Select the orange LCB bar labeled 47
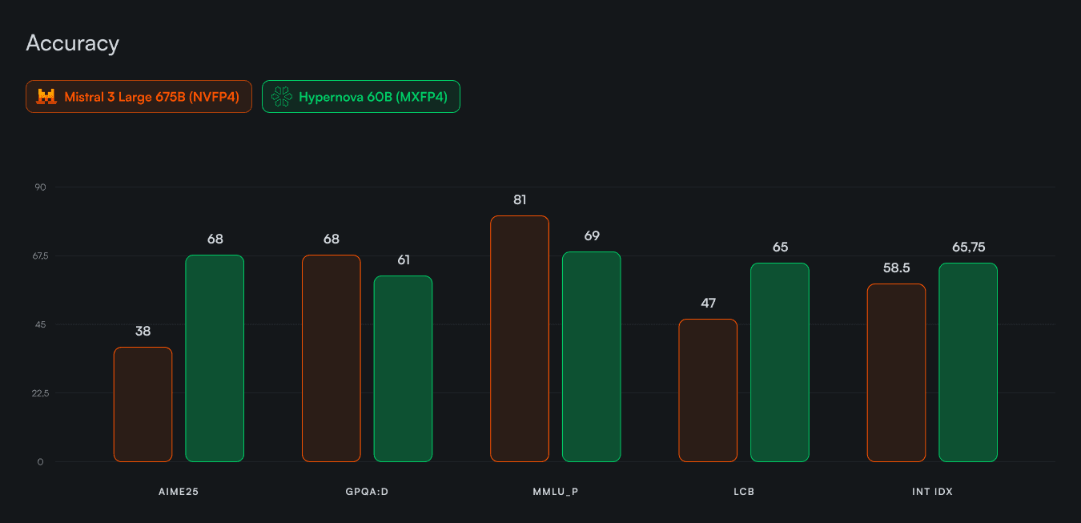1081x523 pixels. pos(708,390)
